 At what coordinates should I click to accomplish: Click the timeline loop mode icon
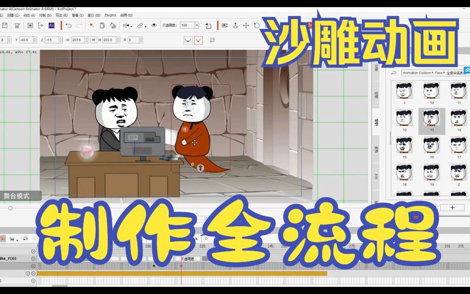tap(25, 239)
